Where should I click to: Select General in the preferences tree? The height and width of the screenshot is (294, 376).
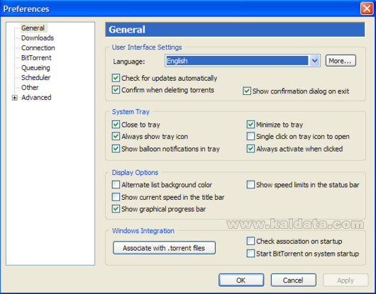tap(33, 28)
